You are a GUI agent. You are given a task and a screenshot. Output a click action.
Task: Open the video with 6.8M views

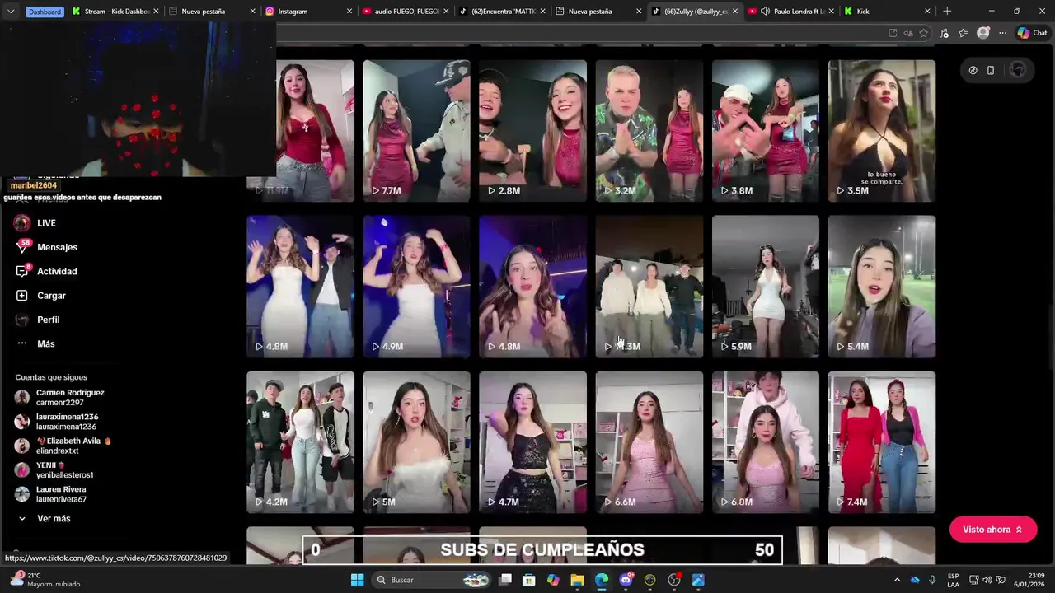pyautogui.click(x=766, y=442)
